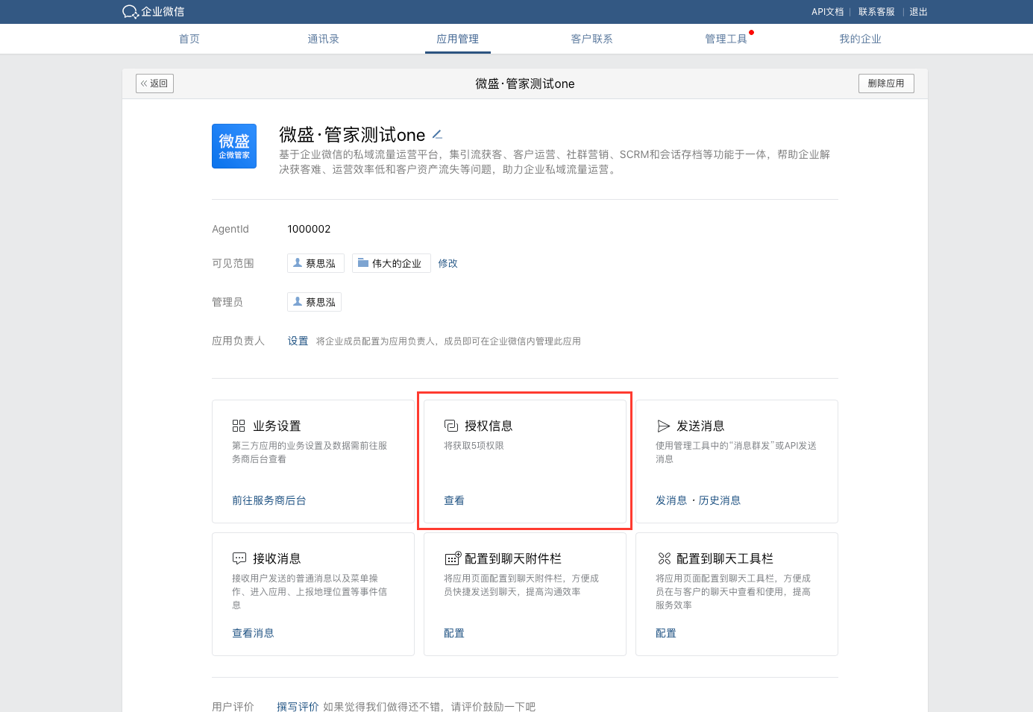Click the 撰写评价 link
1033x712 pixels.
point(298,706)
